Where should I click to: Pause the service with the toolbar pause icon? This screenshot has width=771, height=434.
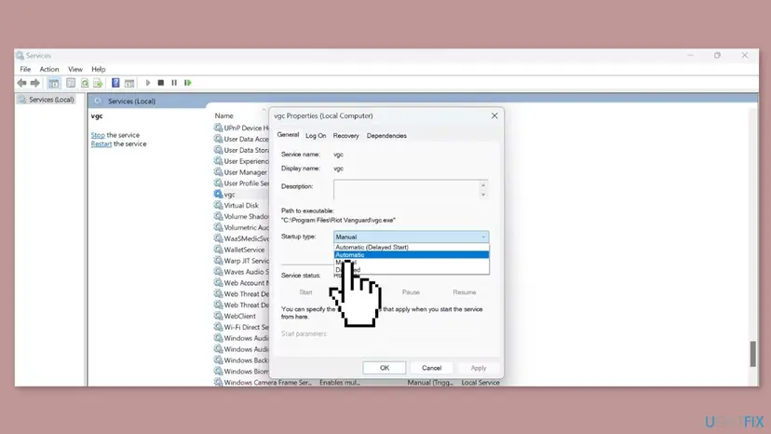pyautogui.click(x=174, y=83)
